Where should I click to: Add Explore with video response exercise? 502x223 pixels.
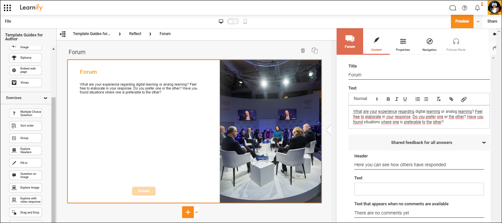(x=26, y=200)
